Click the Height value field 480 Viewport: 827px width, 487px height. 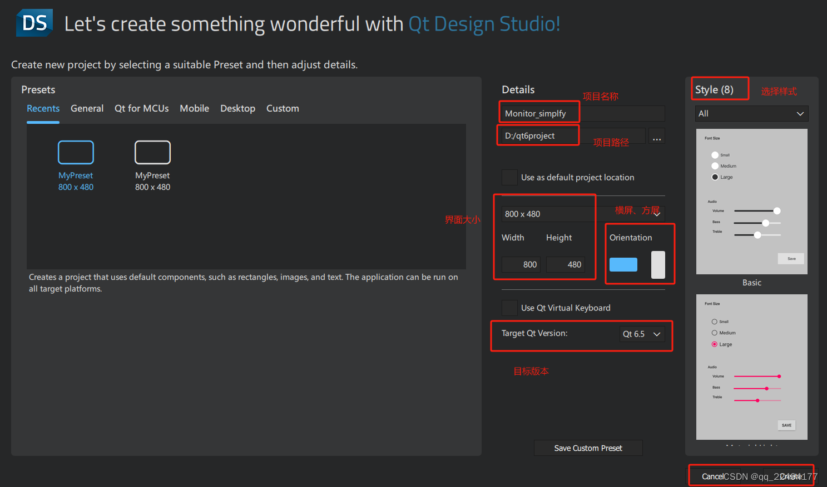click(566, 265)
